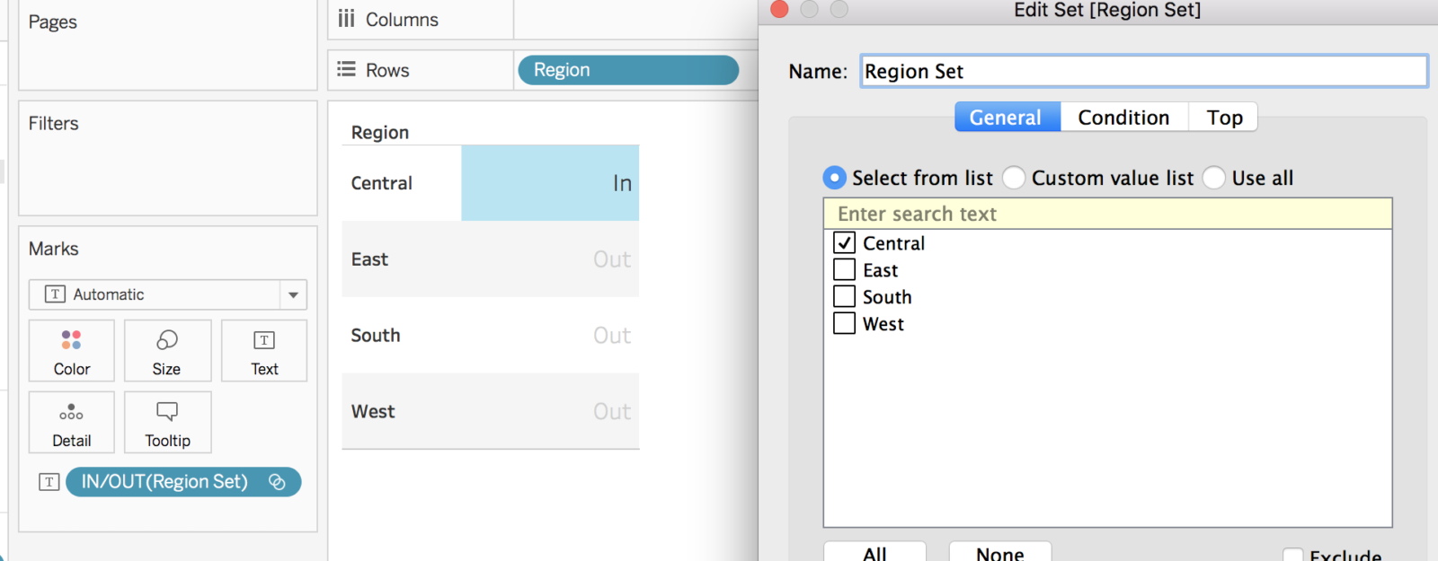Click the Region pill on Rows
Screen dimensions: 1438x561
(x=627, y=70)
